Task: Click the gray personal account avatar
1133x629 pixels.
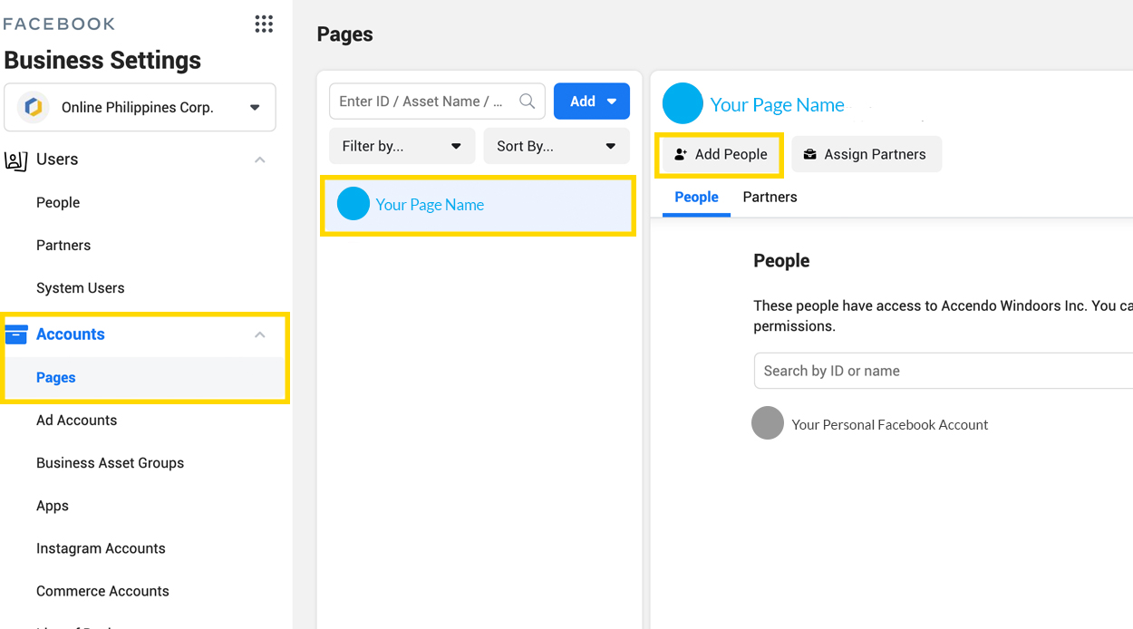Action: tap(768, 423)
